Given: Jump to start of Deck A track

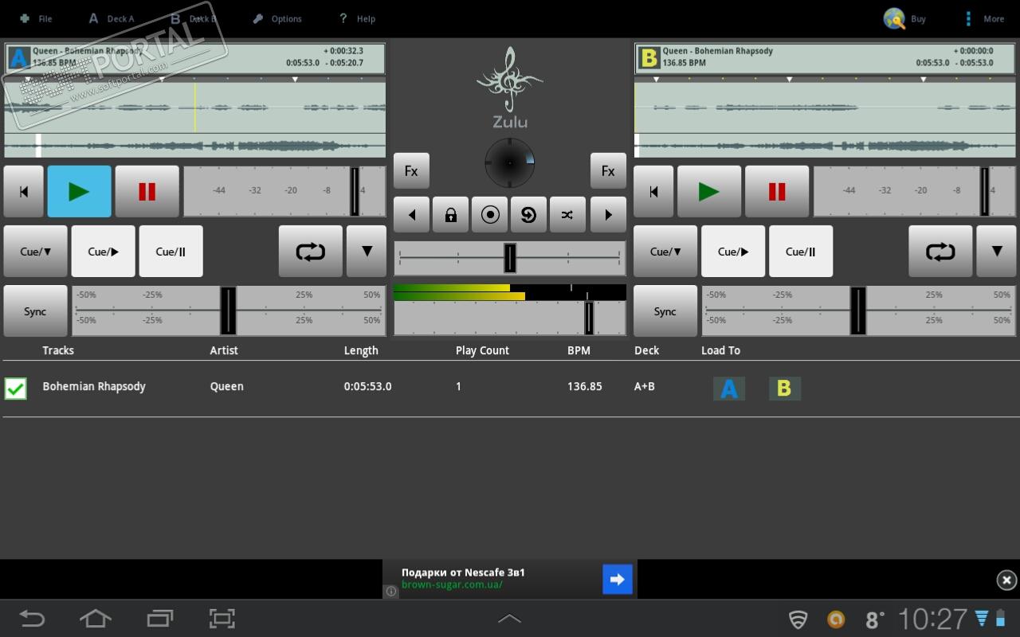Looking at the screenshot, I should tap(24, 192).
